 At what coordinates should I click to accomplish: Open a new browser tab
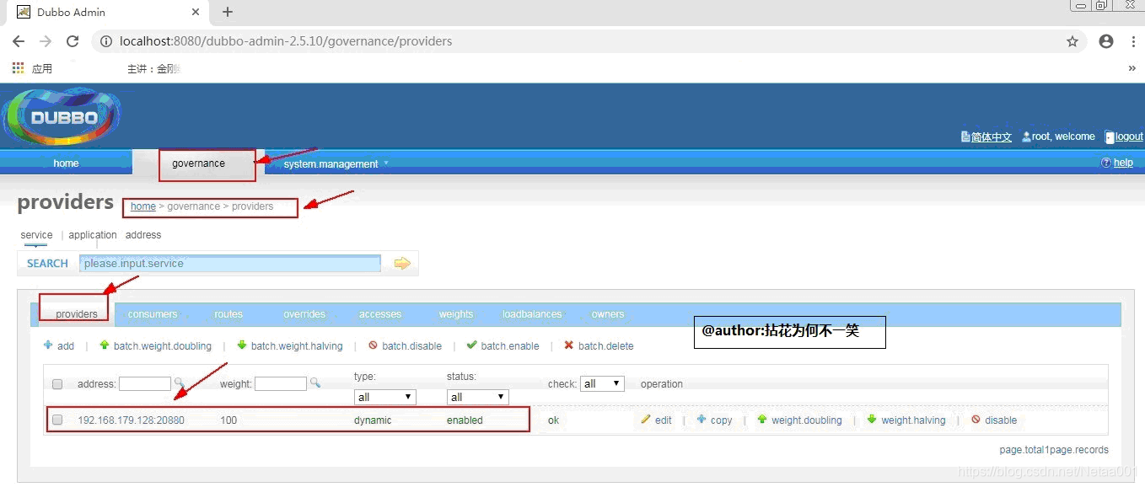coord(228,12)
